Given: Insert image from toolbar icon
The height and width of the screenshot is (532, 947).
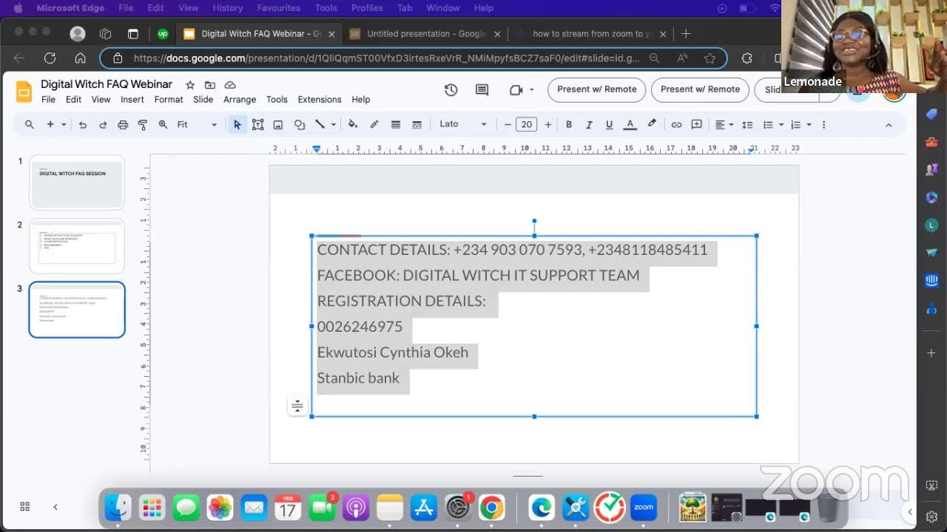Looking at the screenshot, I should click(278, 125).
